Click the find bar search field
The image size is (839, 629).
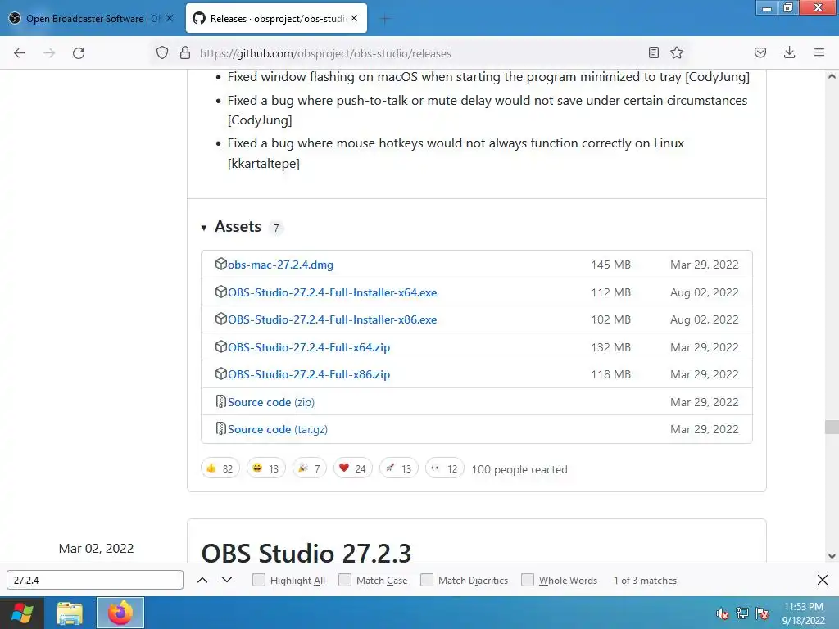tap(95, 581)
